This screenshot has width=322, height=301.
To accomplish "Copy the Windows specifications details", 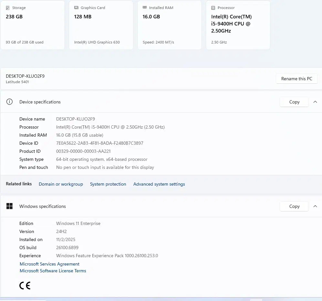I will pyautogui.click(x=294, y=206).
